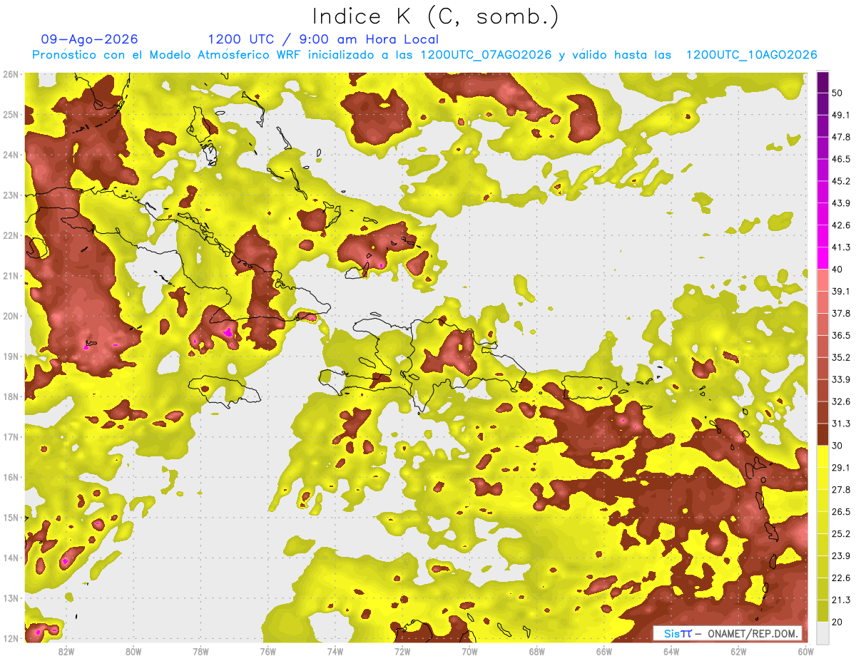
Task: Click the magenta swatch between 40 and 41.3
Action: tap(822, 257)
